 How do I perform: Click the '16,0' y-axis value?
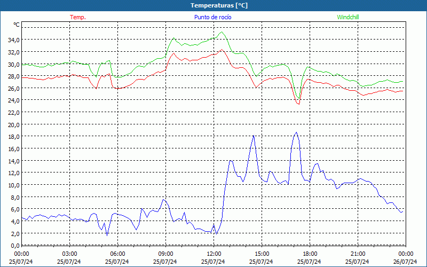(14, 149)
